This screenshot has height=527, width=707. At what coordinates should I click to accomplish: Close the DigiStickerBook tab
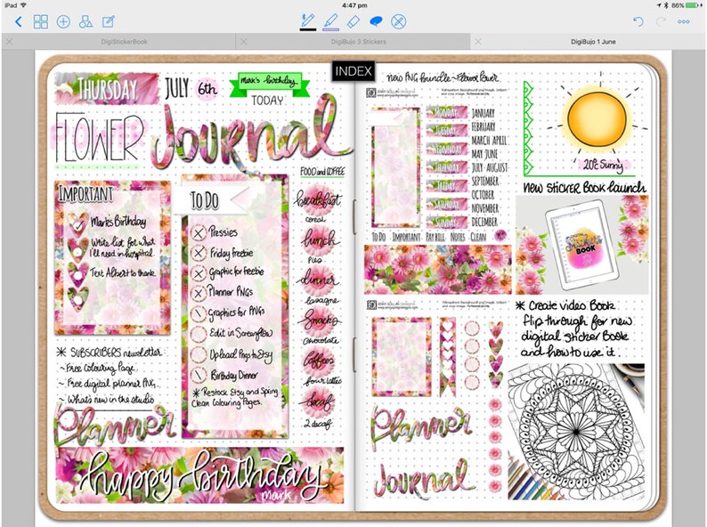pos(10,42)
